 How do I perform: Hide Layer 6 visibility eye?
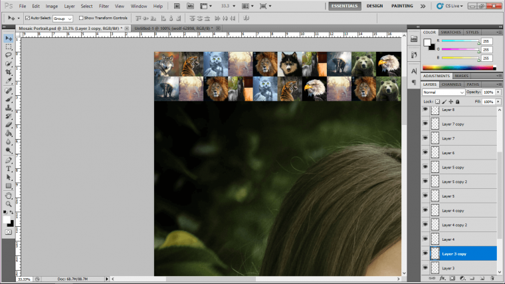425,152
